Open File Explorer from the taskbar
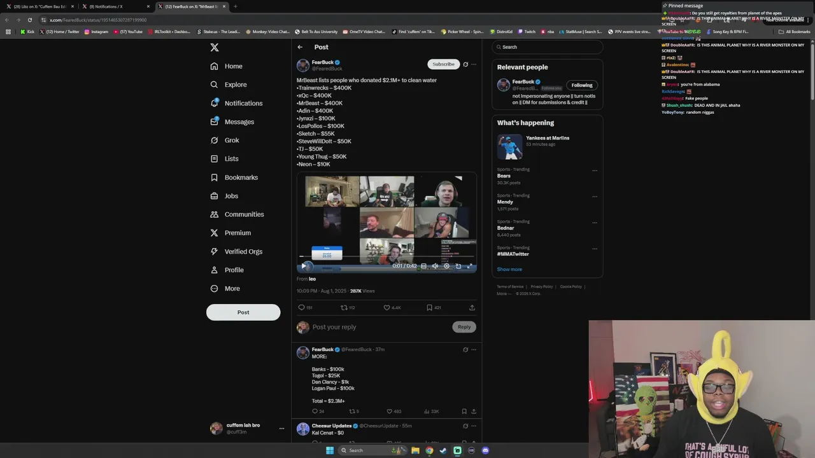The width and height of the screenshot is (815, 458). [415, 450]
